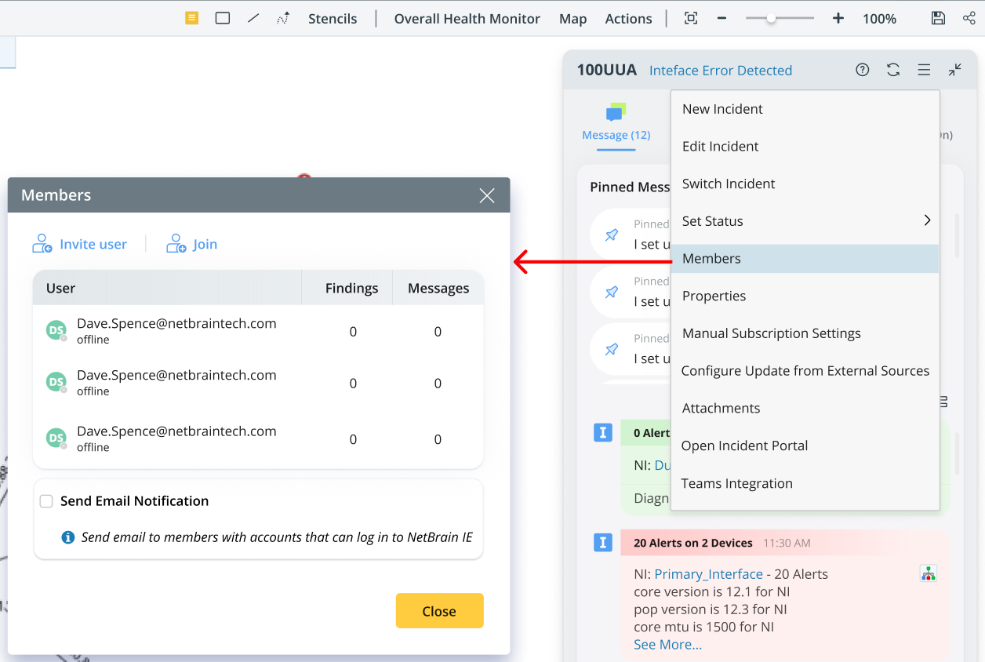Click the blue I icon beside 0 Alerts
Image resolution: width=985 pixels, height=662 pixels.
click(602, 432)
